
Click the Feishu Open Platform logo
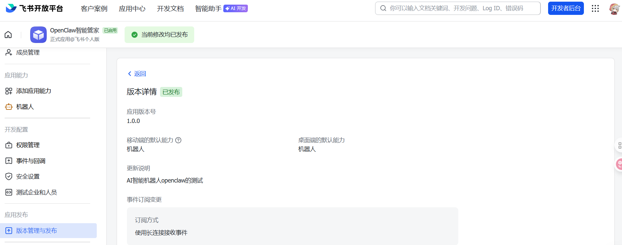point(34,8)
